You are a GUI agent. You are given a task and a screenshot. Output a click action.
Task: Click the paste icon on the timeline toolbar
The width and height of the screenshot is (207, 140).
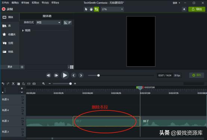click(24, 84)
